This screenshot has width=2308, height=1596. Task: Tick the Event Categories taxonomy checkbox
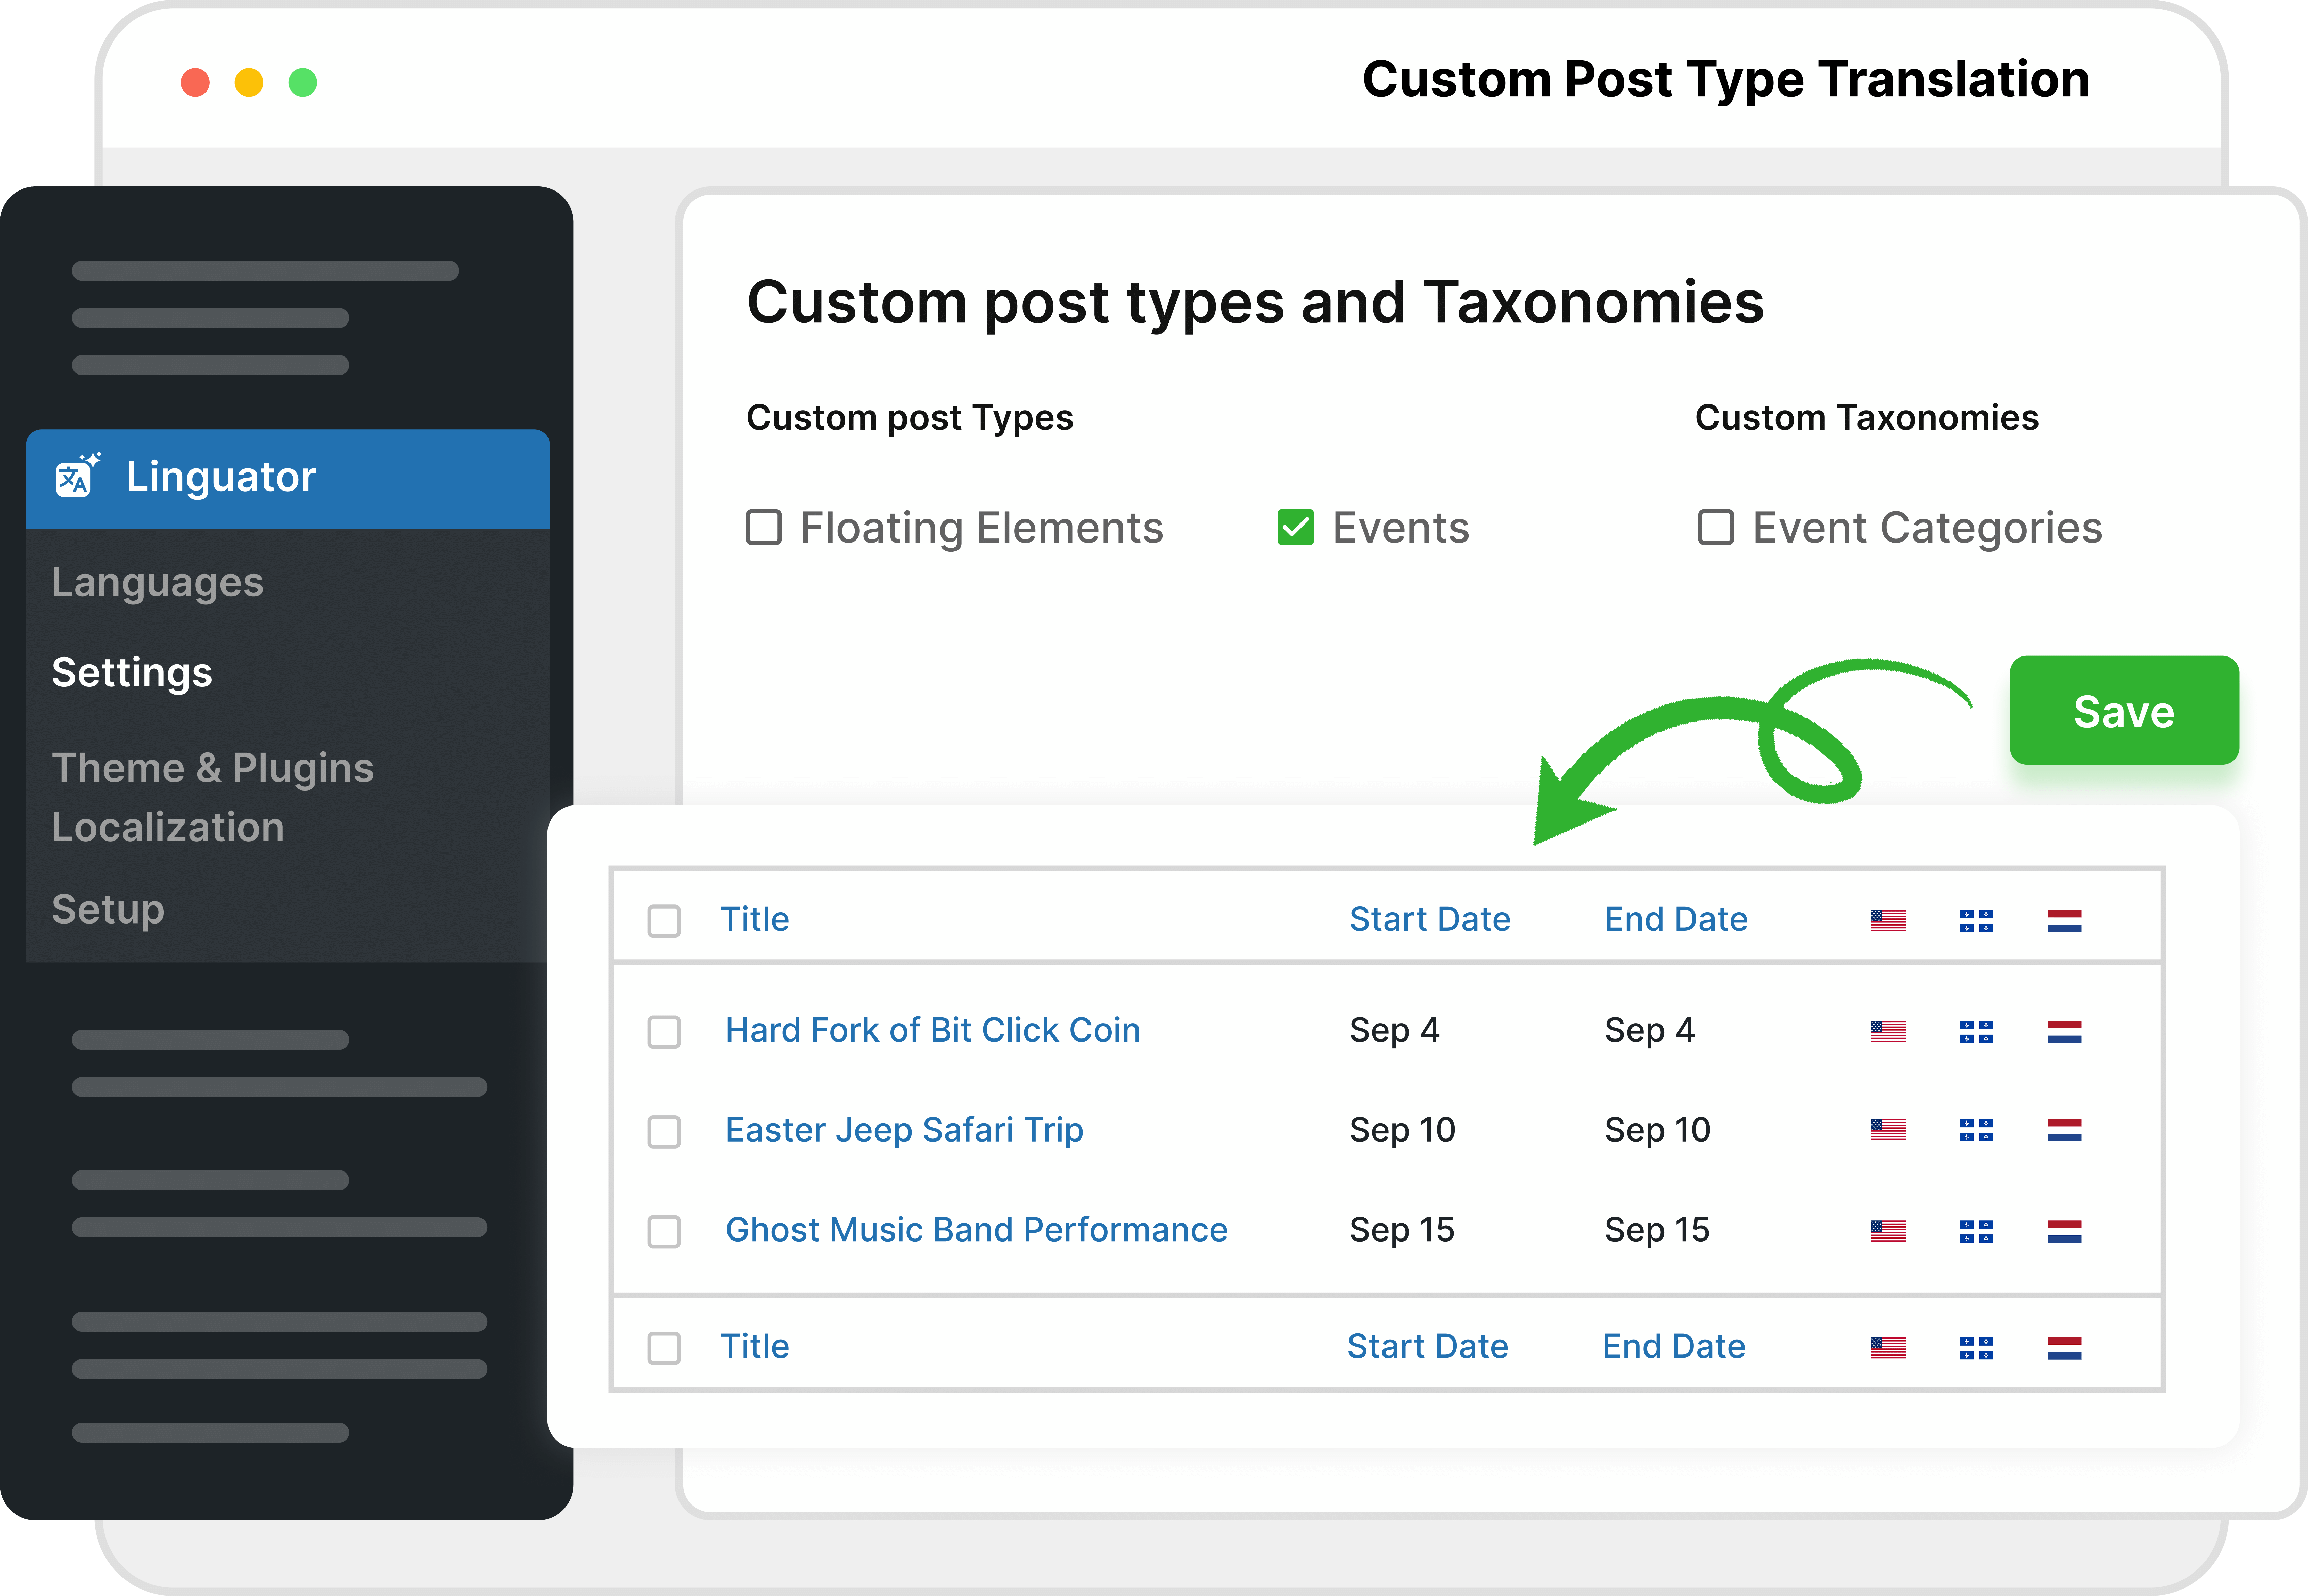tap(1716, 527)
